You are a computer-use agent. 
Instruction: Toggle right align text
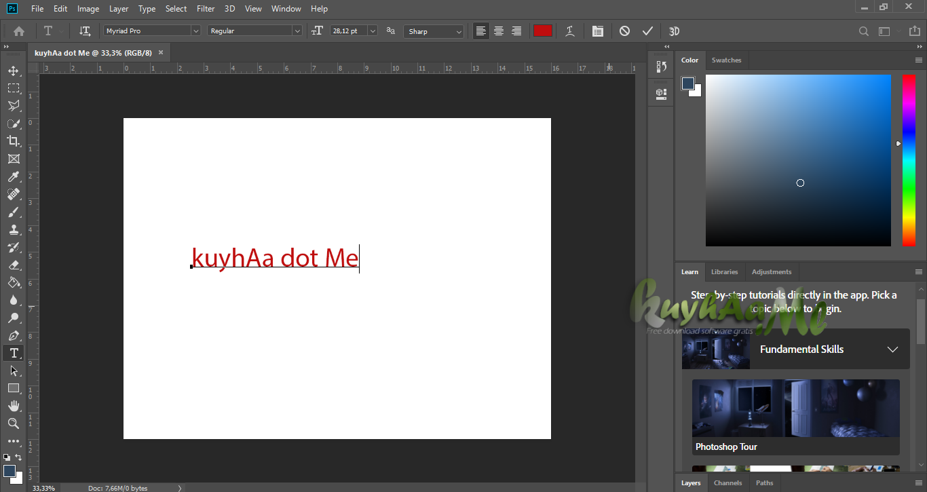pyautogui.click(x=516, y=31)
